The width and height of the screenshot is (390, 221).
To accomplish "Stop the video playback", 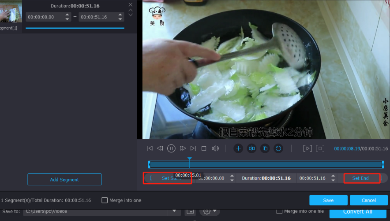I will point(204,148).
